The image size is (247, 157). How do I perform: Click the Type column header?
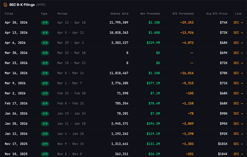(44, 14)
